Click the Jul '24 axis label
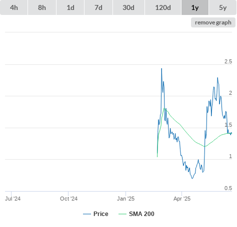The image size is (237, 227). coord(13,199)
